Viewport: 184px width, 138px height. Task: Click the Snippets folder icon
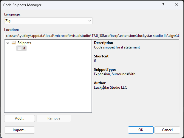pyautogui.click(x=14, y=43)
